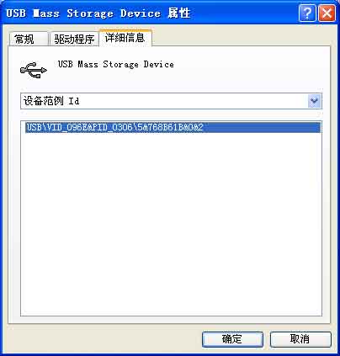Cancel with the 取消 button

(300, 339)
